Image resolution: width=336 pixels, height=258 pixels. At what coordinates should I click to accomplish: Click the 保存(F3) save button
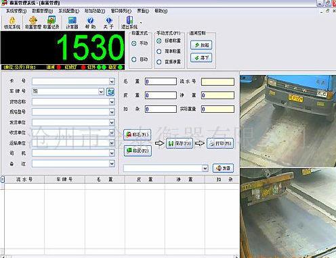[x=180, y=143]
